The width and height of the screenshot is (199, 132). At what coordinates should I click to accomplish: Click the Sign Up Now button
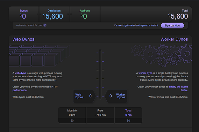[x=172, y=25]
